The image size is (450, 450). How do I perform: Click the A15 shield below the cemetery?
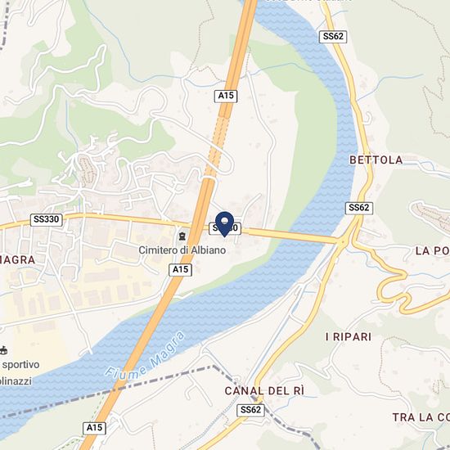(180, 270)
